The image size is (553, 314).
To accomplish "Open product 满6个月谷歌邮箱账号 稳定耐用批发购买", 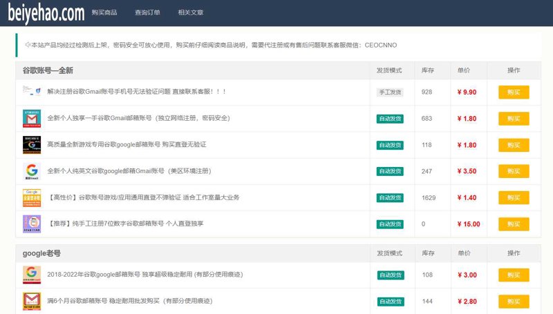I will (x=130, y=301).
